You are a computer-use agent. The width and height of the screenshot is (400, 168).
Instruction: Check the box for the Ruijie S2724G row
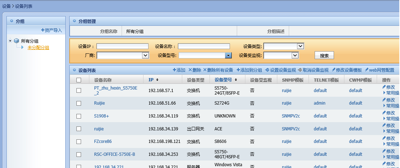pos(79,103)
